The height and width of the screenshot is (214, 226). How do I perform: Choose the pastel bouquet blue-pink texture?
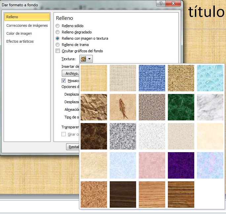(210, 165)
